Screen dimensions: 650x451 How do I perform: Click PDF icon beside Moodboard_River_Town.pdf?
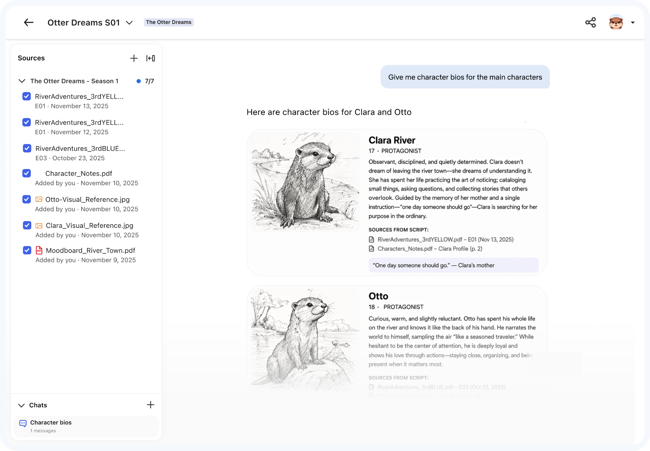coord(39,250)
